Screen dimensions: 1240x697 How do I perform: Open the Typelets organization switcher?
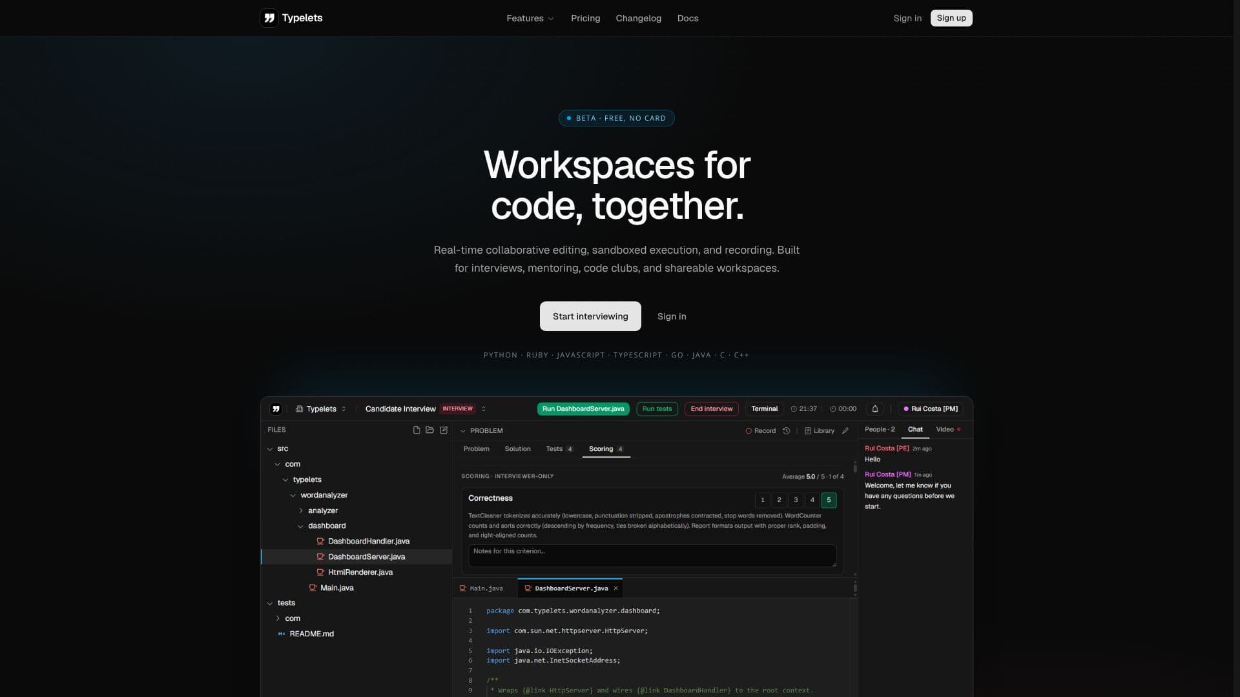click(x=321, y=409)
